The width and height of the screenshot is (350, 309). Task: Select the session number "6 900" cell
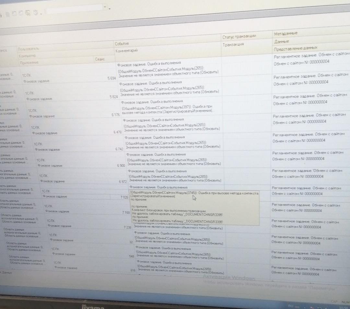tap(121, 166)
